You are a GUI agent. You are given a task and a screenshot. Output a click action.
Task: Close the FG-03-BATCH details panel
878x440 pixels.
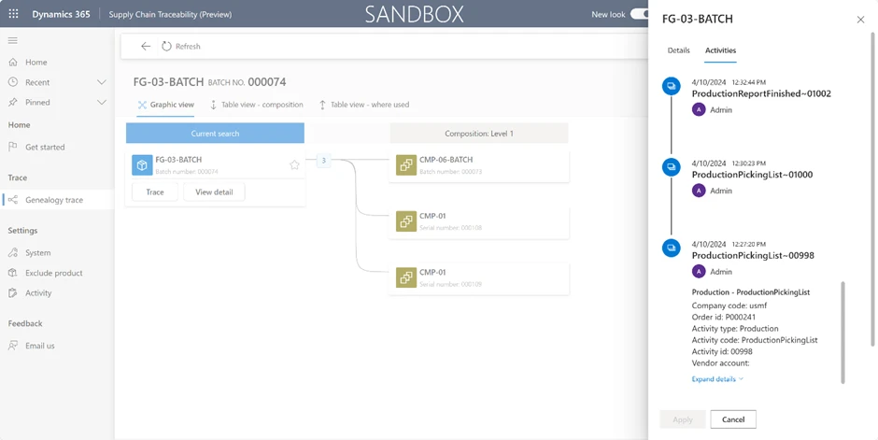860,20
